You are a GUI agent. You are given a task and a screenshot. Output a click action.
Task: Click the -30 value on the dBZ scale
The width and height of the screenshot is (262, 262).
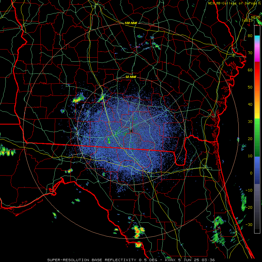pos(249,224)
